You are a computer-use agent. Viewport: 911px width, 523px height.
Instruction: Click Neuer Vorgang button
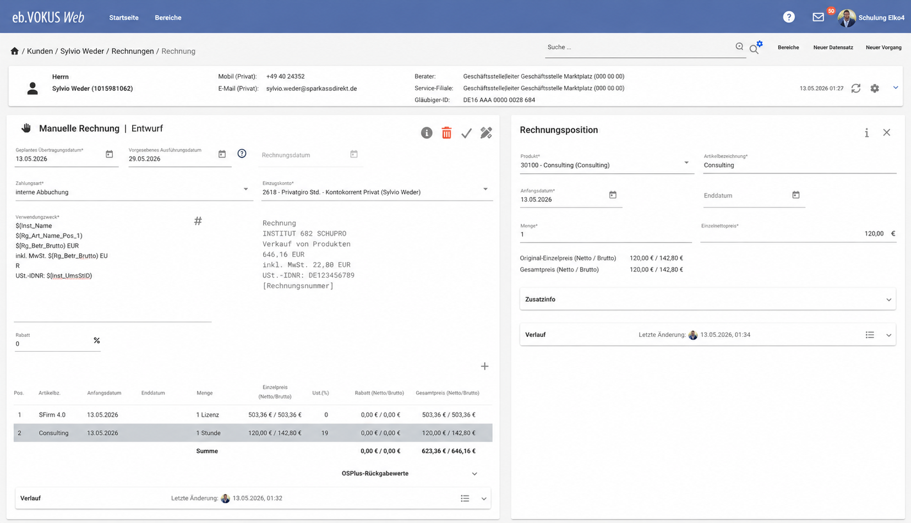[883, 47]
